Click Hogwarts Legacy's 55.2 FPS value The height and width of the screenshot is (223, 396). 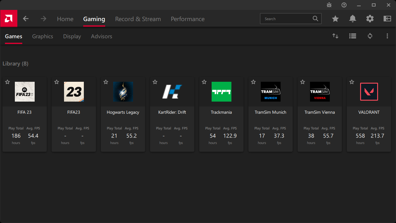point(131,136)
